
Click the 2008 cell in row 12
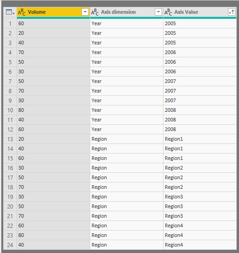(200, 129)
